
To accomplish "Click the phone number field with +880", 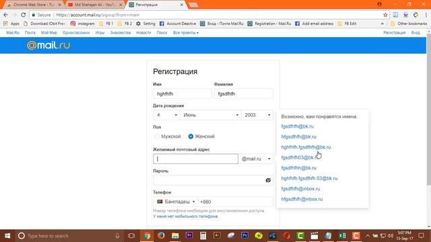I will (236, 202).
